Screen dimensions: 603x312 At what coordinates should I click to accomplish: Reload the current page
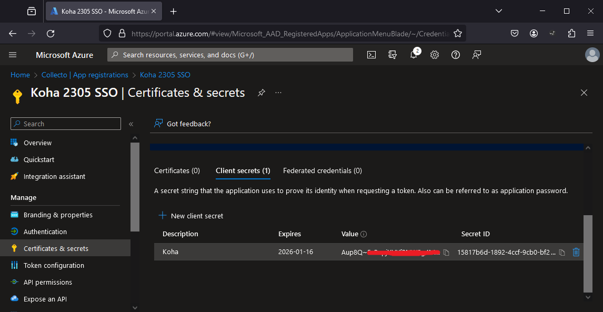(51, 34)
